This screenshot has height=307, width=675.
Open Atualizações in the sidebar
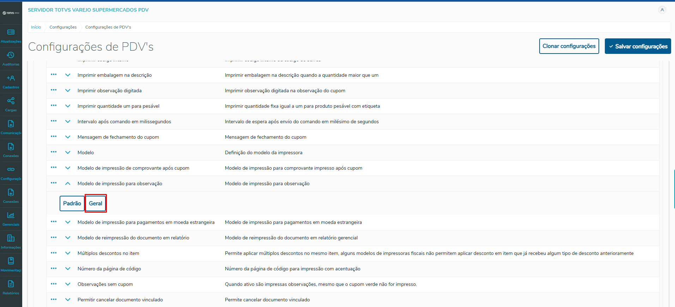(11, 36)
